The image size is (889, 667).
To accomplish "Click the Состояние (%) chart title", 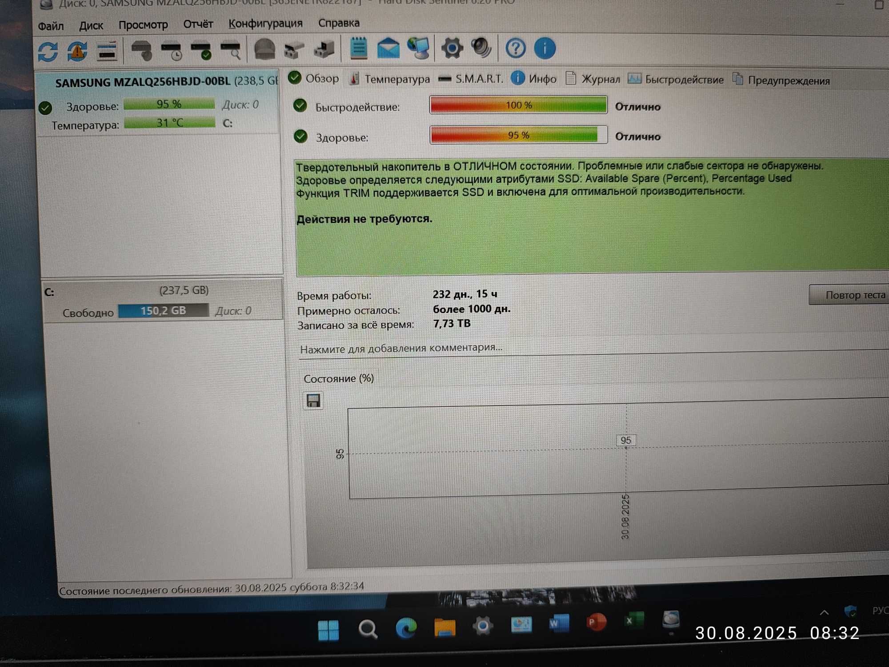I will click(x=339, y=378).
